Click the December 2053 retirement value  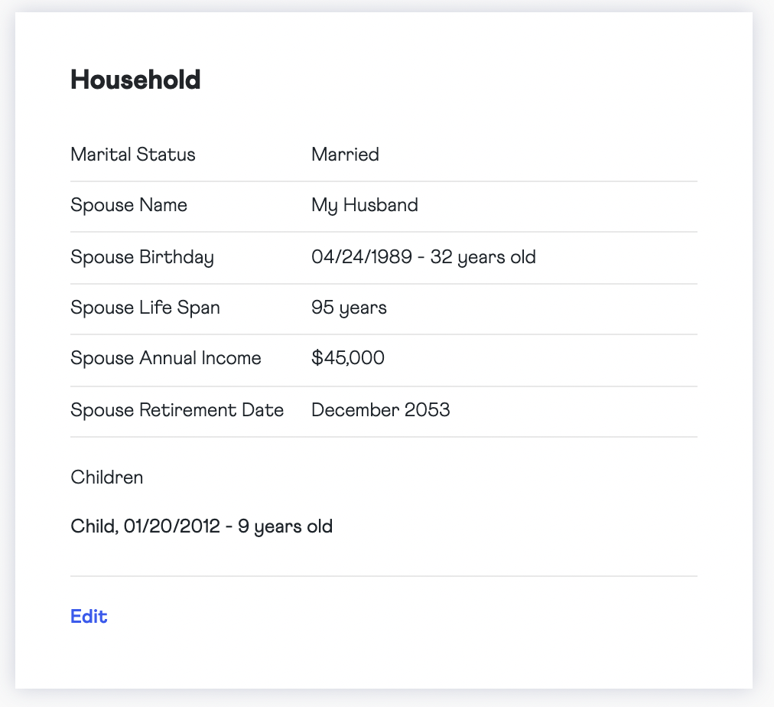click(x=381, y=410)
